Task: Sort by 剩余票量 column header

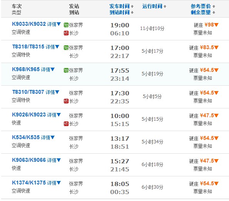Action: tap(201, 12)
